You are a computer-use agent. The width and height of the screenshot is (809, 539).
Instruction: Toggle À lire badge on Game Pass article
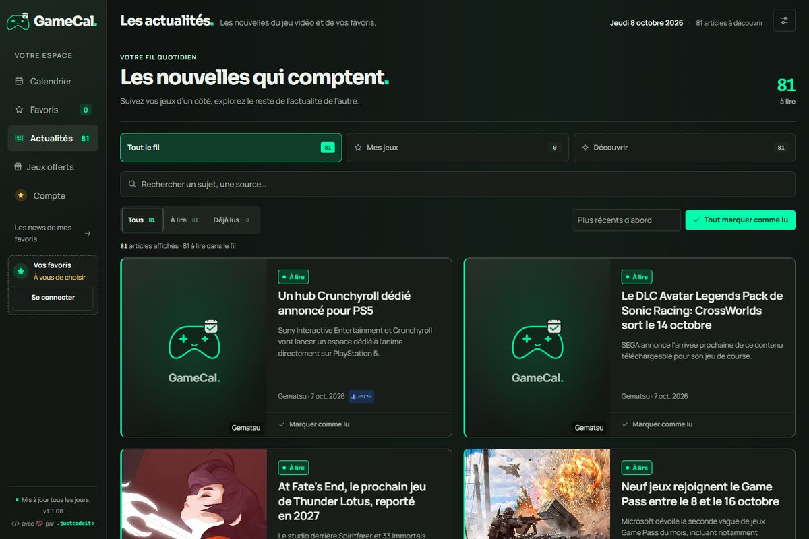tap(636, 468)
